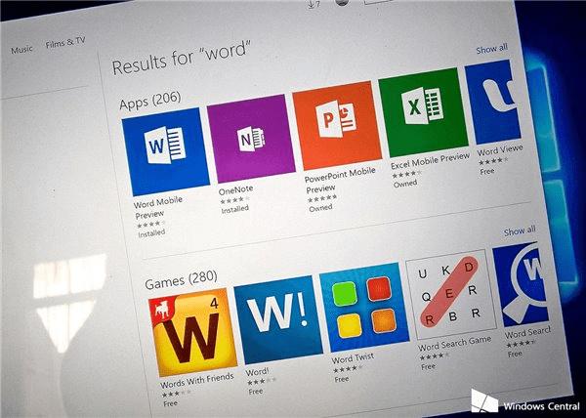Click the Results for "word" heading
Viewport: 586px width, 418px height.
click(181, 58)
